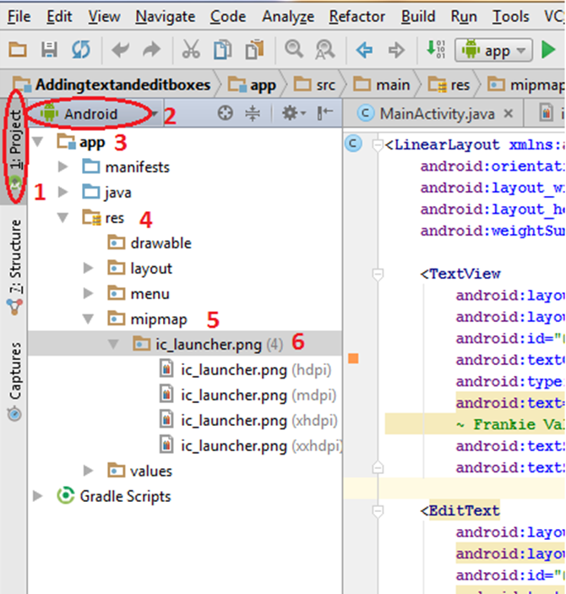The width and height of the screenshot is (566, 594).
Task: Toggle the Captures side tool window
Action: (x=14, y=381)
